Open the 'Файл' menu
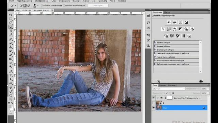Screen dimensions: 218x123 (11, 1)
